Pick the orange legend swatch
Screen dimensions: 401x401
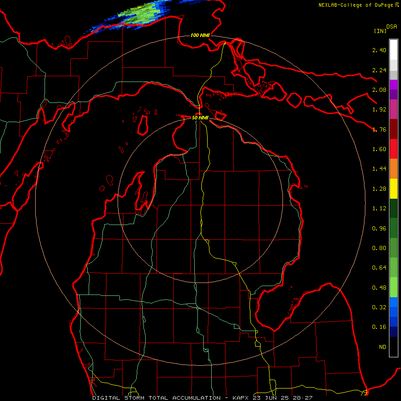(393, 169)
